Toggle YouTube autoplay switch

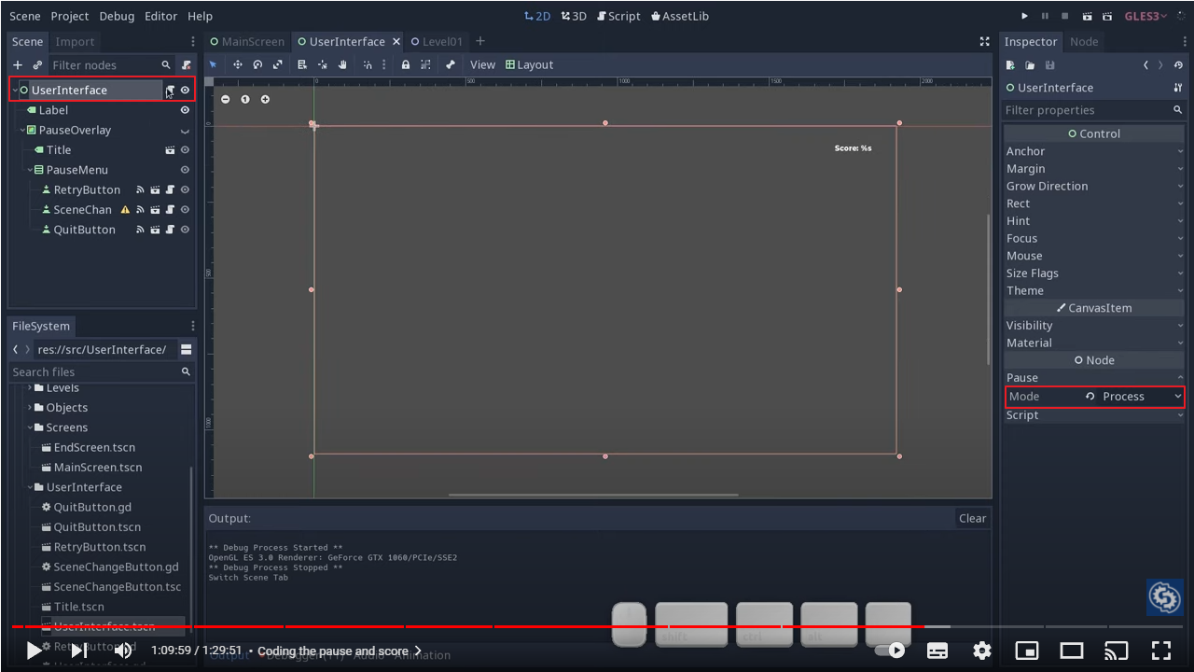[x=890, y=651]
